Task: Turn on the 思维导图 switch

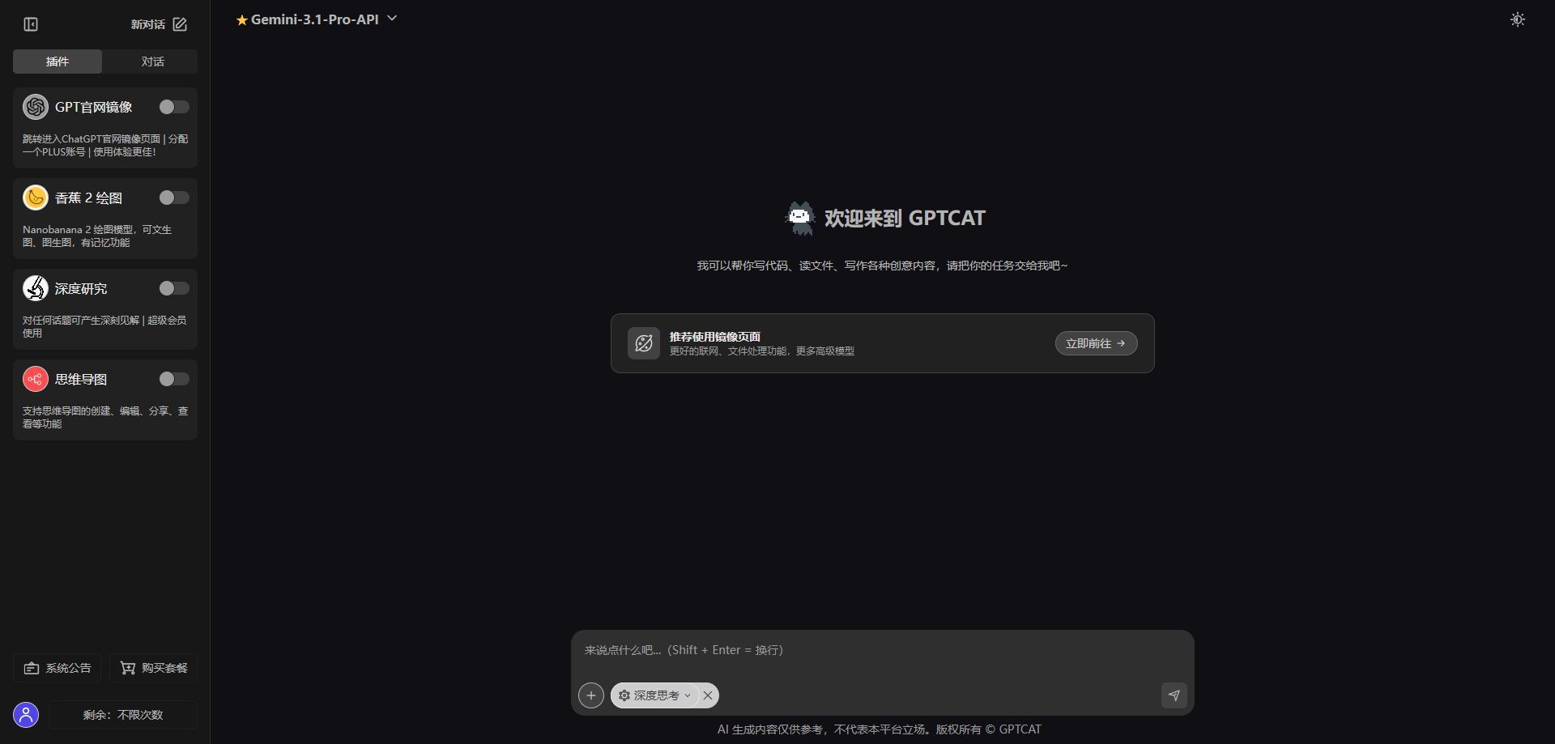Action: click(x=174, y=379)
